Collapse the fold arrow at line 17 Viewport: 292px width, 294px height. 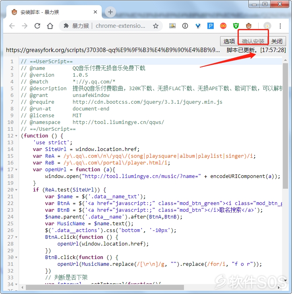tap(16, 170)
